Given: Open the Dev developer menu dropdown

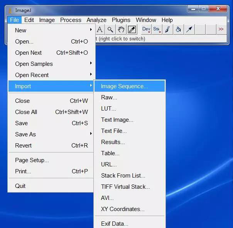Looking at the screenshot, I should point(146,29).
